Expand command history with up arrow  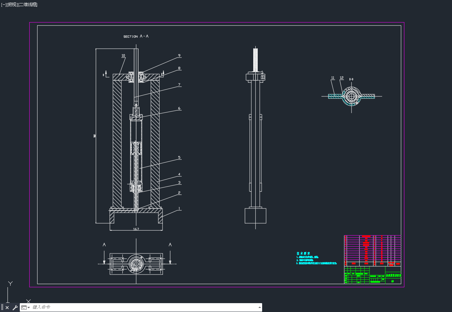tap(260, 308)
